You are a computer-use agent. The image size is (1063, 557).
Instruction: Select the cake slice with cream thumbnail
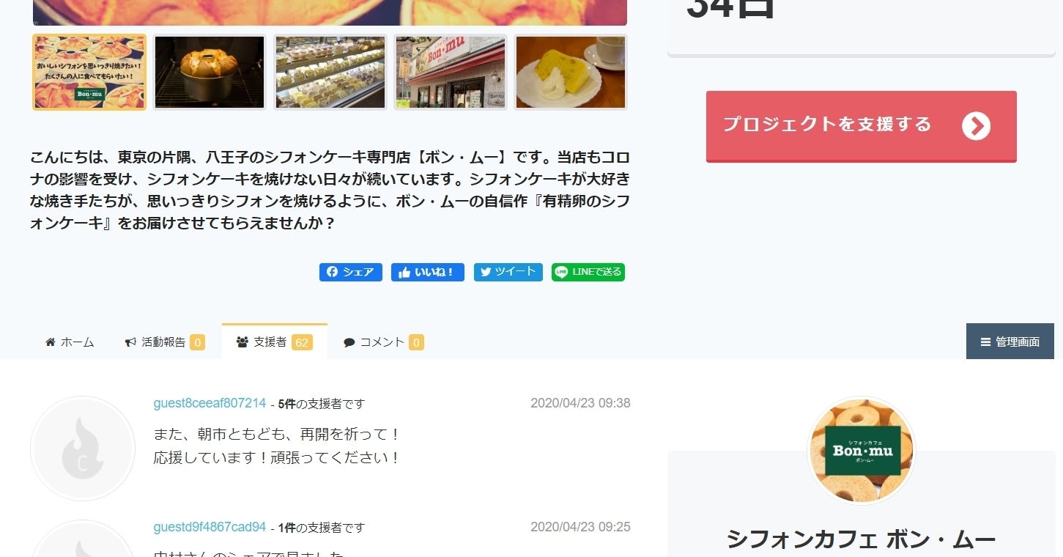click(571, 73)
